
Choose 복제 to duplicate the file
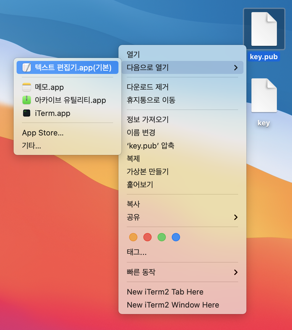click(x=182, y=158)
